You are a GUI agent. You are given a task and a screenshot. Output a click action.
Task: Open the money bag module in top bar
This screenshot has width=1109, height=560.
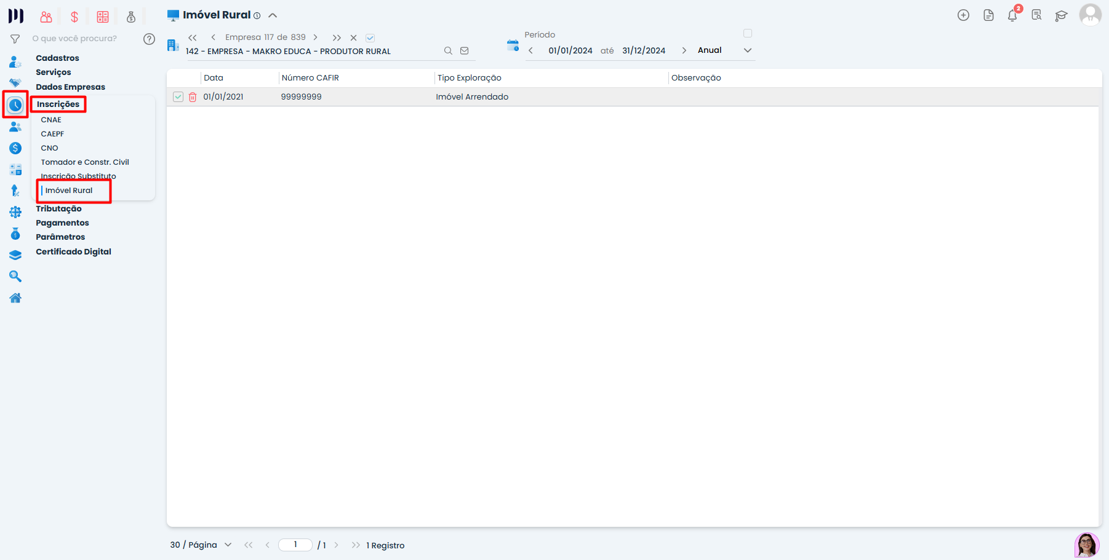tap(131, 17)
